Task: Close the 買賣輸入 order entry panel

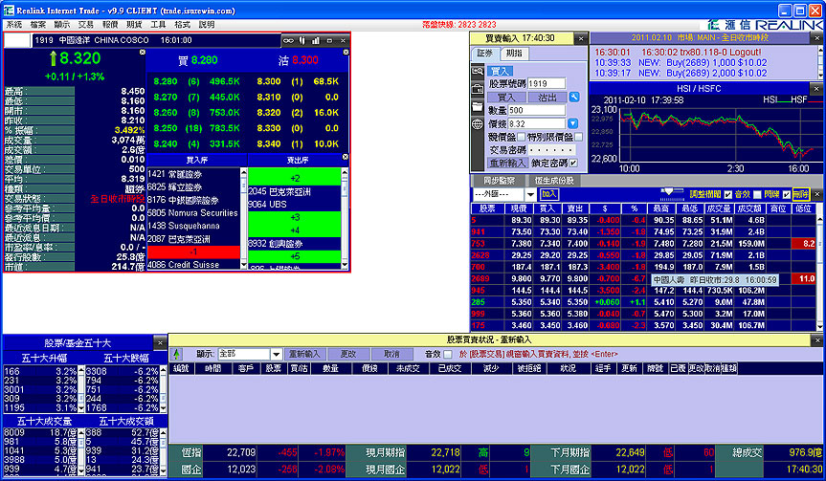Action: coord(581,38)
